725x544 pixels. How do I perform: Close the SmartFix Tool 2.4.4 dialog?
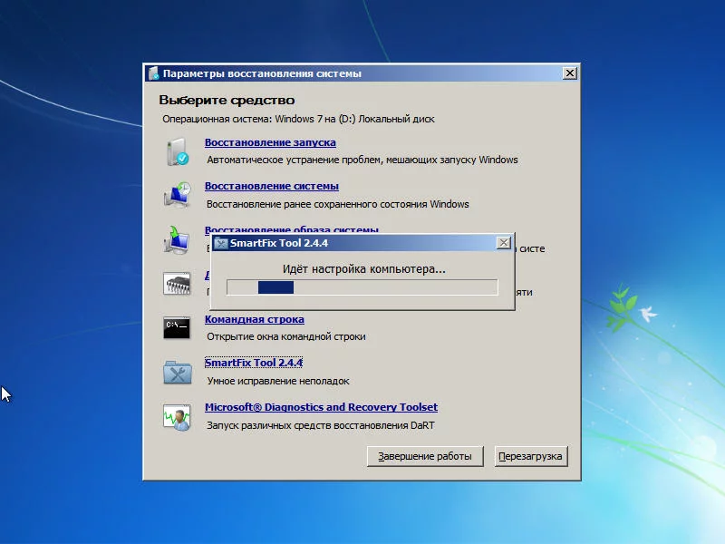click(x=503, y=243)
